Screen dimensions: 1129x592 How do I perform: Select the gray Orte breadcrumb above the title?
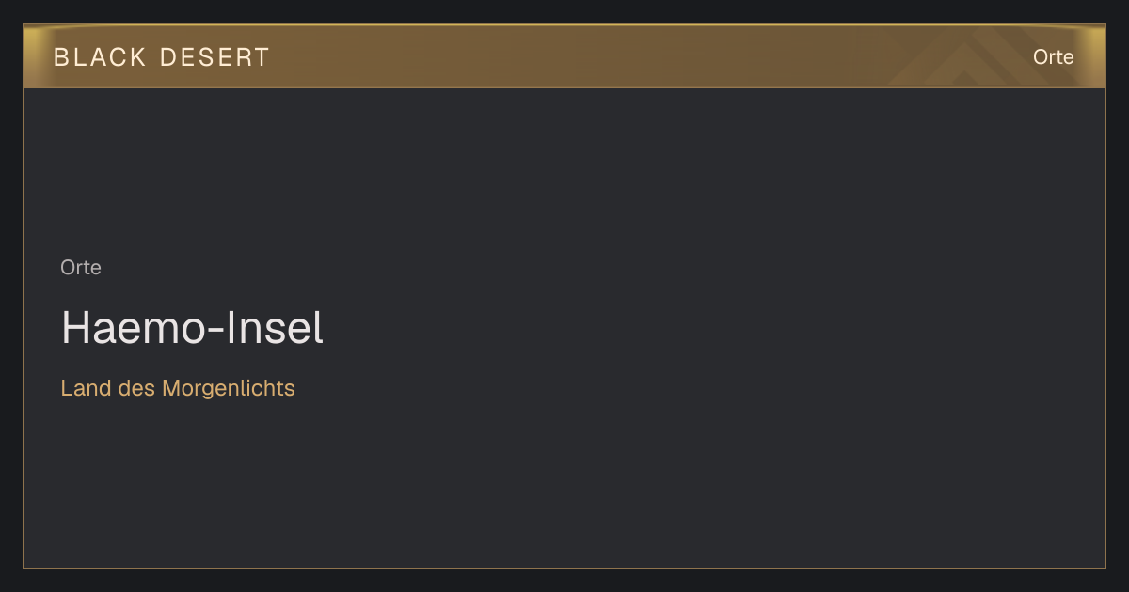click(81, 268)
